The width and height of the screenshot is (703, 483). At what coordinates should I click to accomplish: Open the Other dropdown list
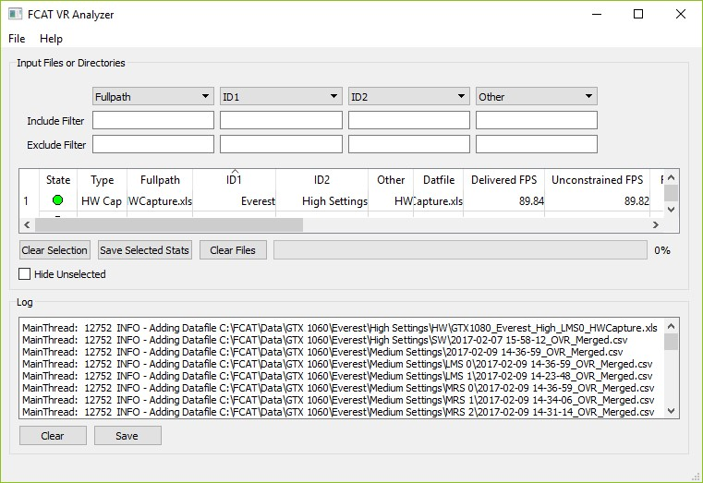pyautogui.click(x=536, y=96)
